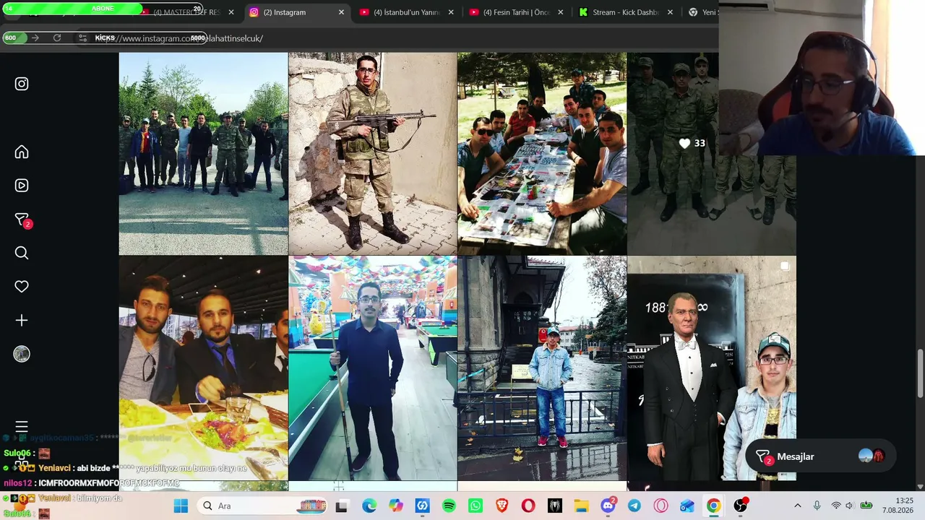Expand the system tray hidden icons chevron
The width and height of the screenshot is (925, 520).
tap(798, 506)
